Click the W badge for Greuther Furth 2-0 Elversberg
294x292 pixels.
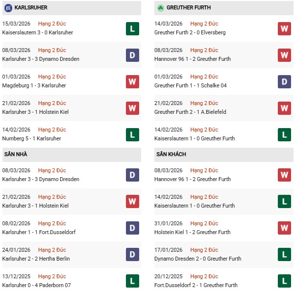click(x=285, y=28)
